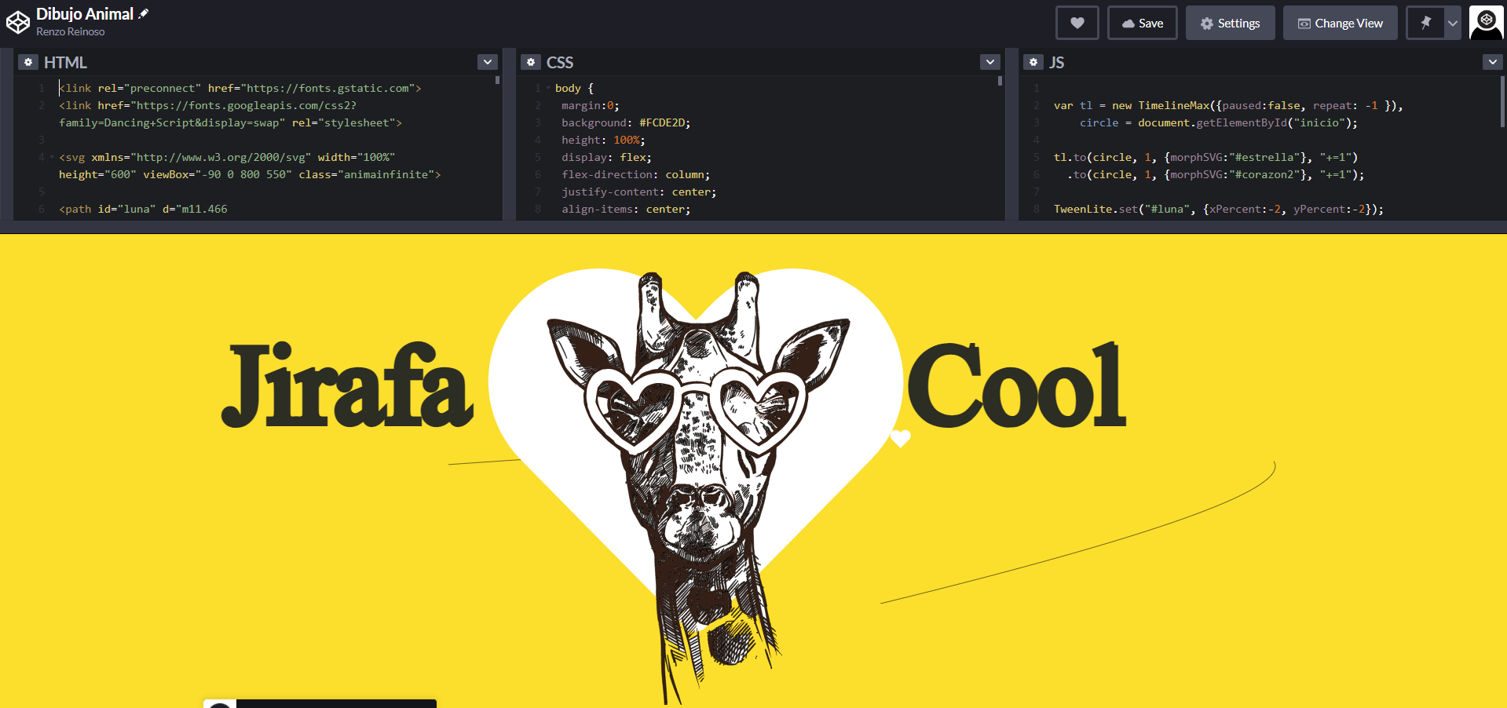Click the Dibujo Animal pen title

tap(85, 13)
